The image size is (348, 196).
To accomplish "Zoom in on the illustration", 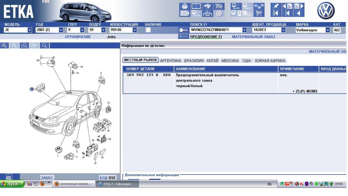I will pyautogui.click(x=4, y=46).
